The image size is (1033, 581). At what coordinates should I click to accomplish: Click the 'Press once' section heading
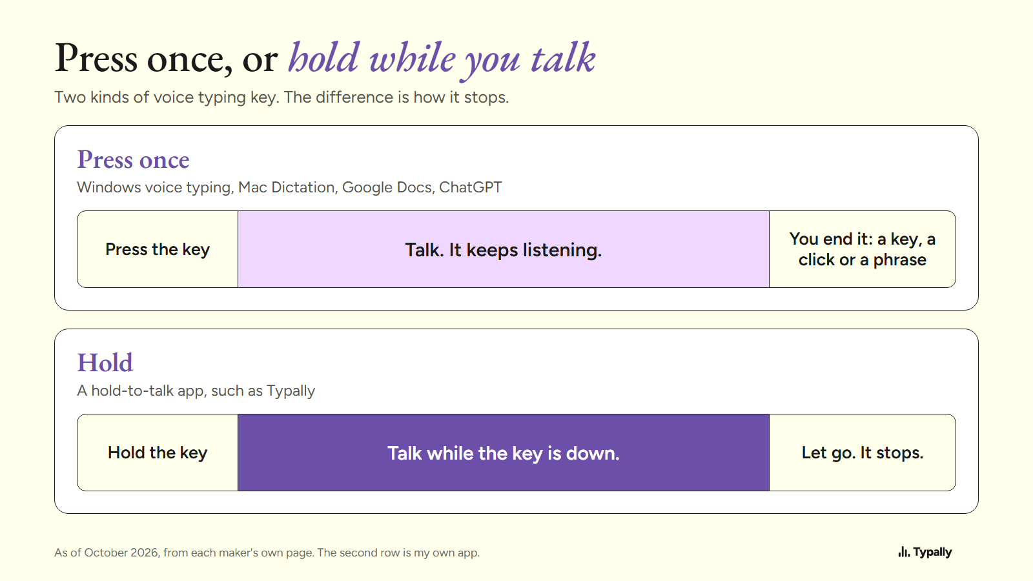point(134,160)
